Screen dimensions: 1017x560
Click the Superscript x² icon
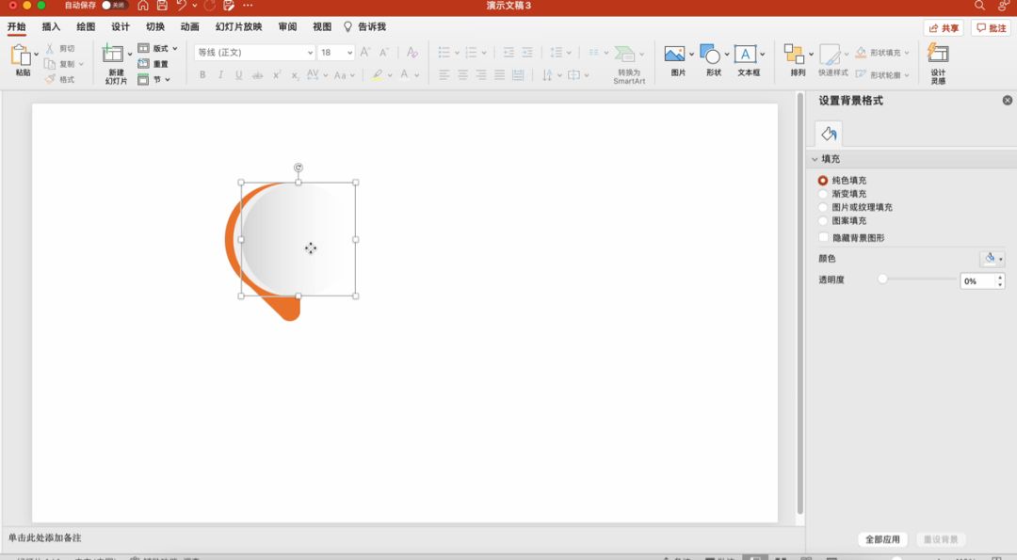276,74
